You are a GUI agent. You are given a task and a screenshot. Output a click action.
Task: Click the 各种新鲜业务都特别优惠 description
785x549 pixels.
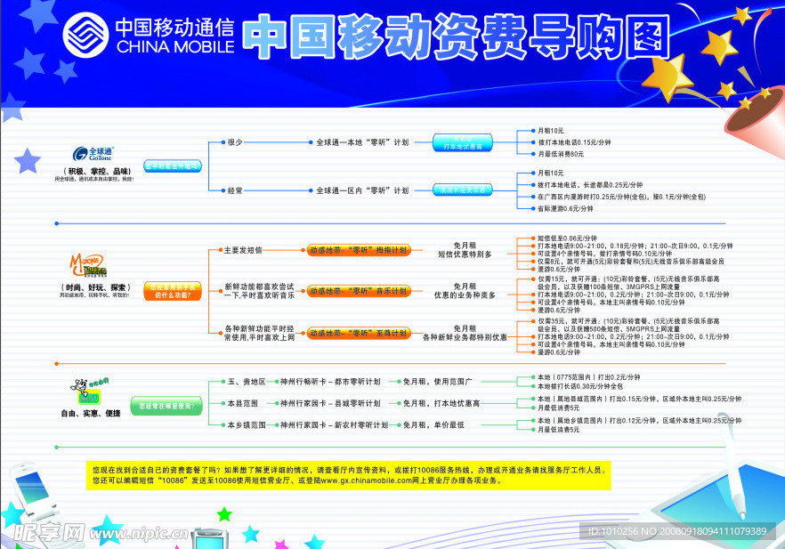point(465,337)
